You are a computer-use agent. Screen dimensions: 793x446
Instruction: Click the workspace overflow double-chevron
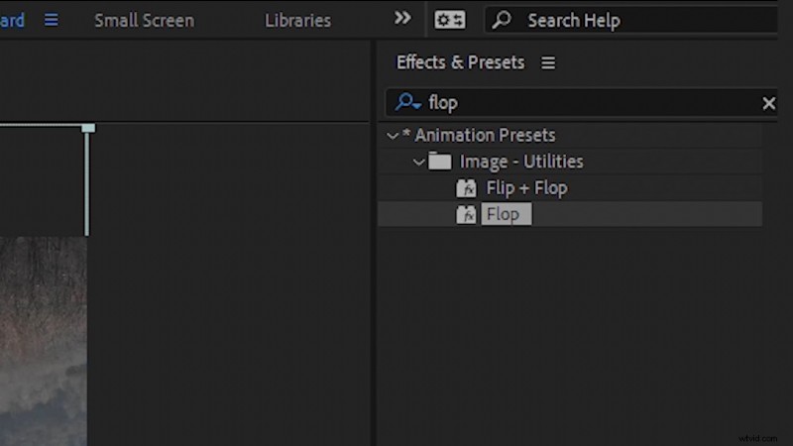402,19
